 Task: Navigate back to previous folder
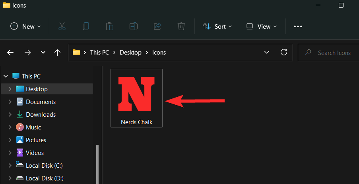[x=11, y=53]
